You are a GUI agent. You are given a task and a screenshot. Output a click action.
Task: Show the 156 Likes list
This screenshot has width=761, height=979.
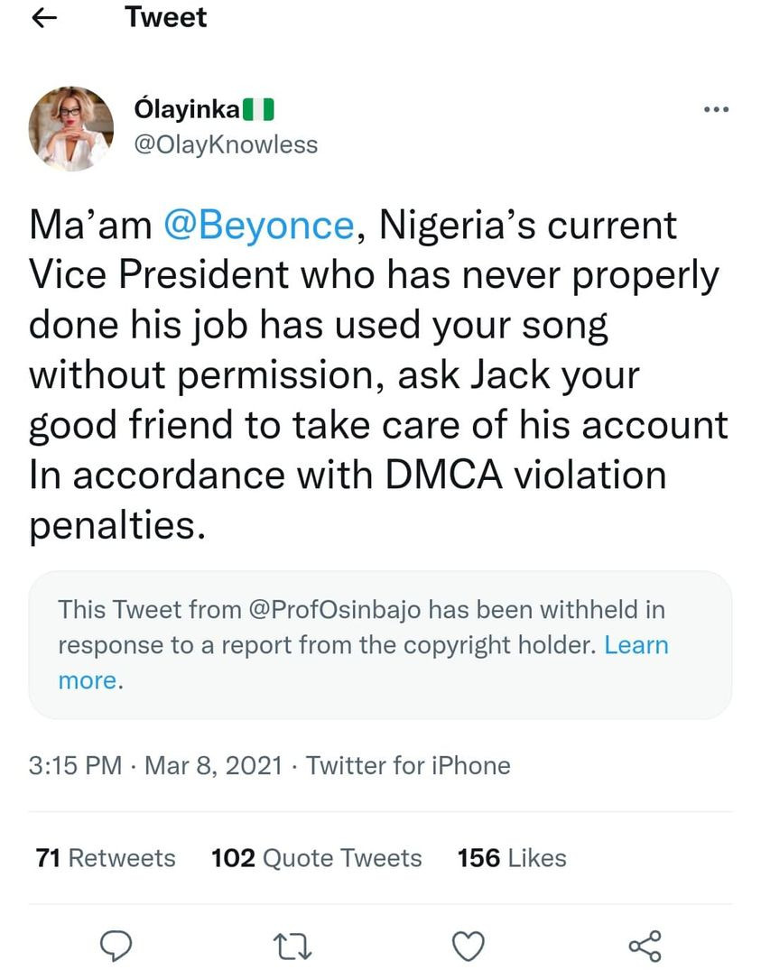point(512,857)
